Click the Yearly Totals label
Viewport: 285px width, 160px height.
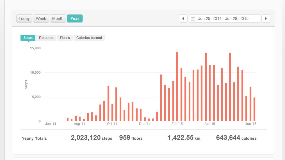click(x=34, y=138)
